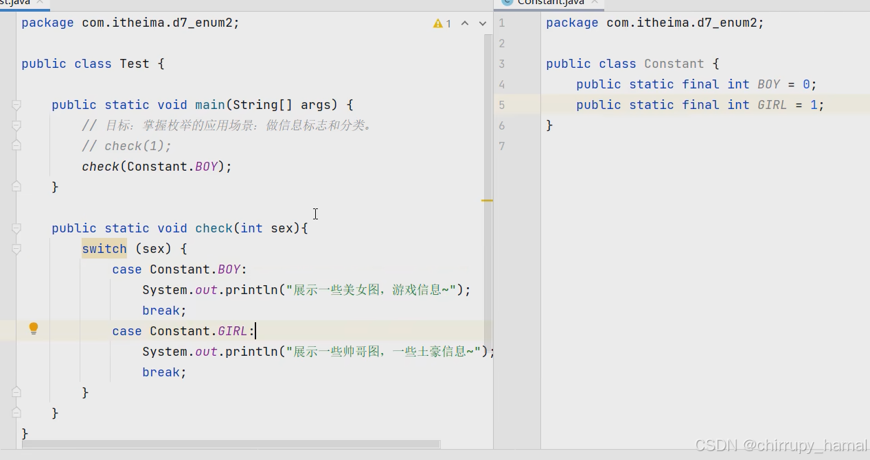
Task: Click 'check' call in 'check(Constant.BOY);'
Action: pos(100,167)
